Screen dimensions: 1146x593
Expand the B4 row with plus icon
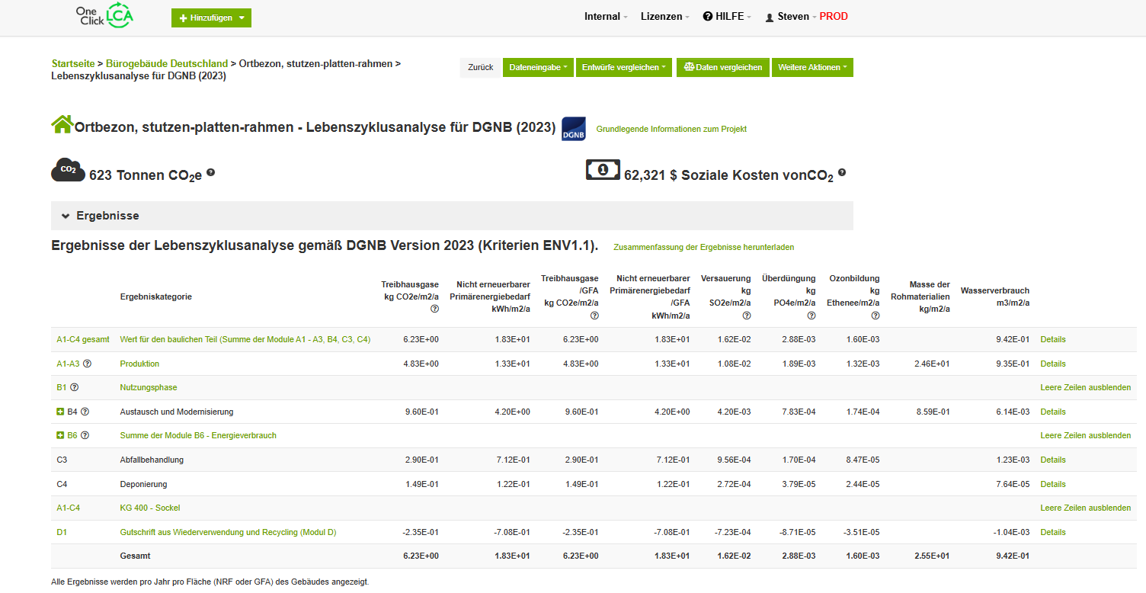pos(60,412)
